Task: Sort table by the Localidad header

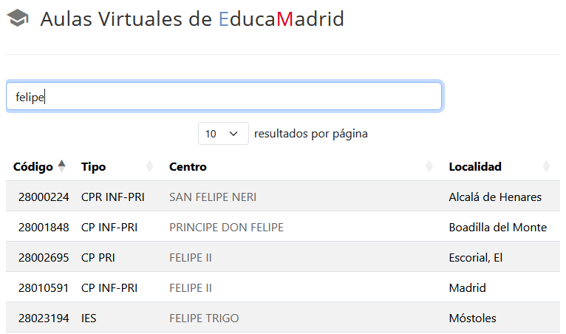Action: pyautogui.click(x=475, y=167)
